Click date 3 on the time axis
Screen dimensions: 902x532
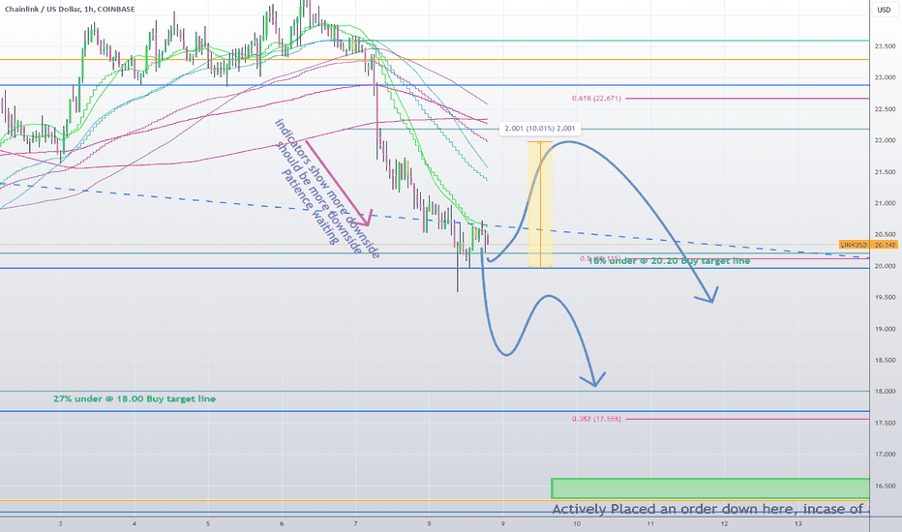(x=60, y=524)
